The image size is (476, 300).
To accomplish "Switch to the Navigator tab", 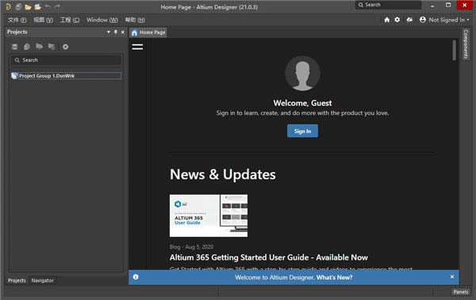I will tap(43, 280).
